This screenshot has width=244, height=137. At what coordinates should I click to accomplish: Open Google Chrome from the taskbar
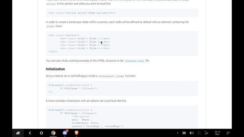point(53,133)
